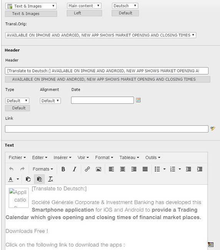Viewport: 220px width, 250px height.
Task: Open the Editer menu
Action: tap(40, 158)
